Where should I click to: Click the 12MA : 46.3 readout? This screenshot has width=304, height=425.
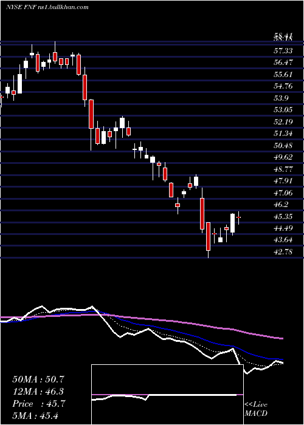(38, 392)
